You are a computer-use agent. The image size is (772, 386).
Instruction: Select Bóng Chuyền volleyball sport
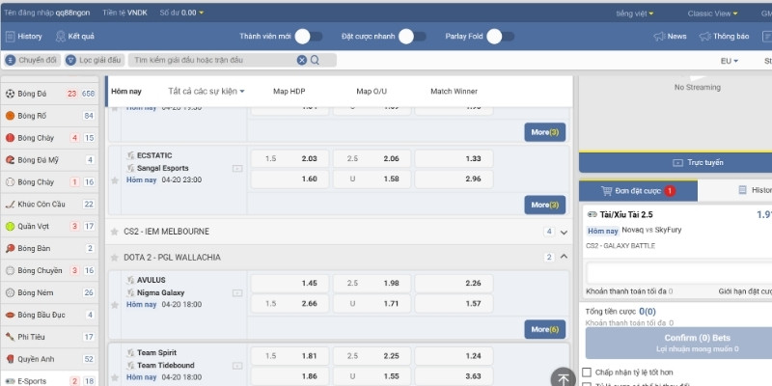(50, 270)
